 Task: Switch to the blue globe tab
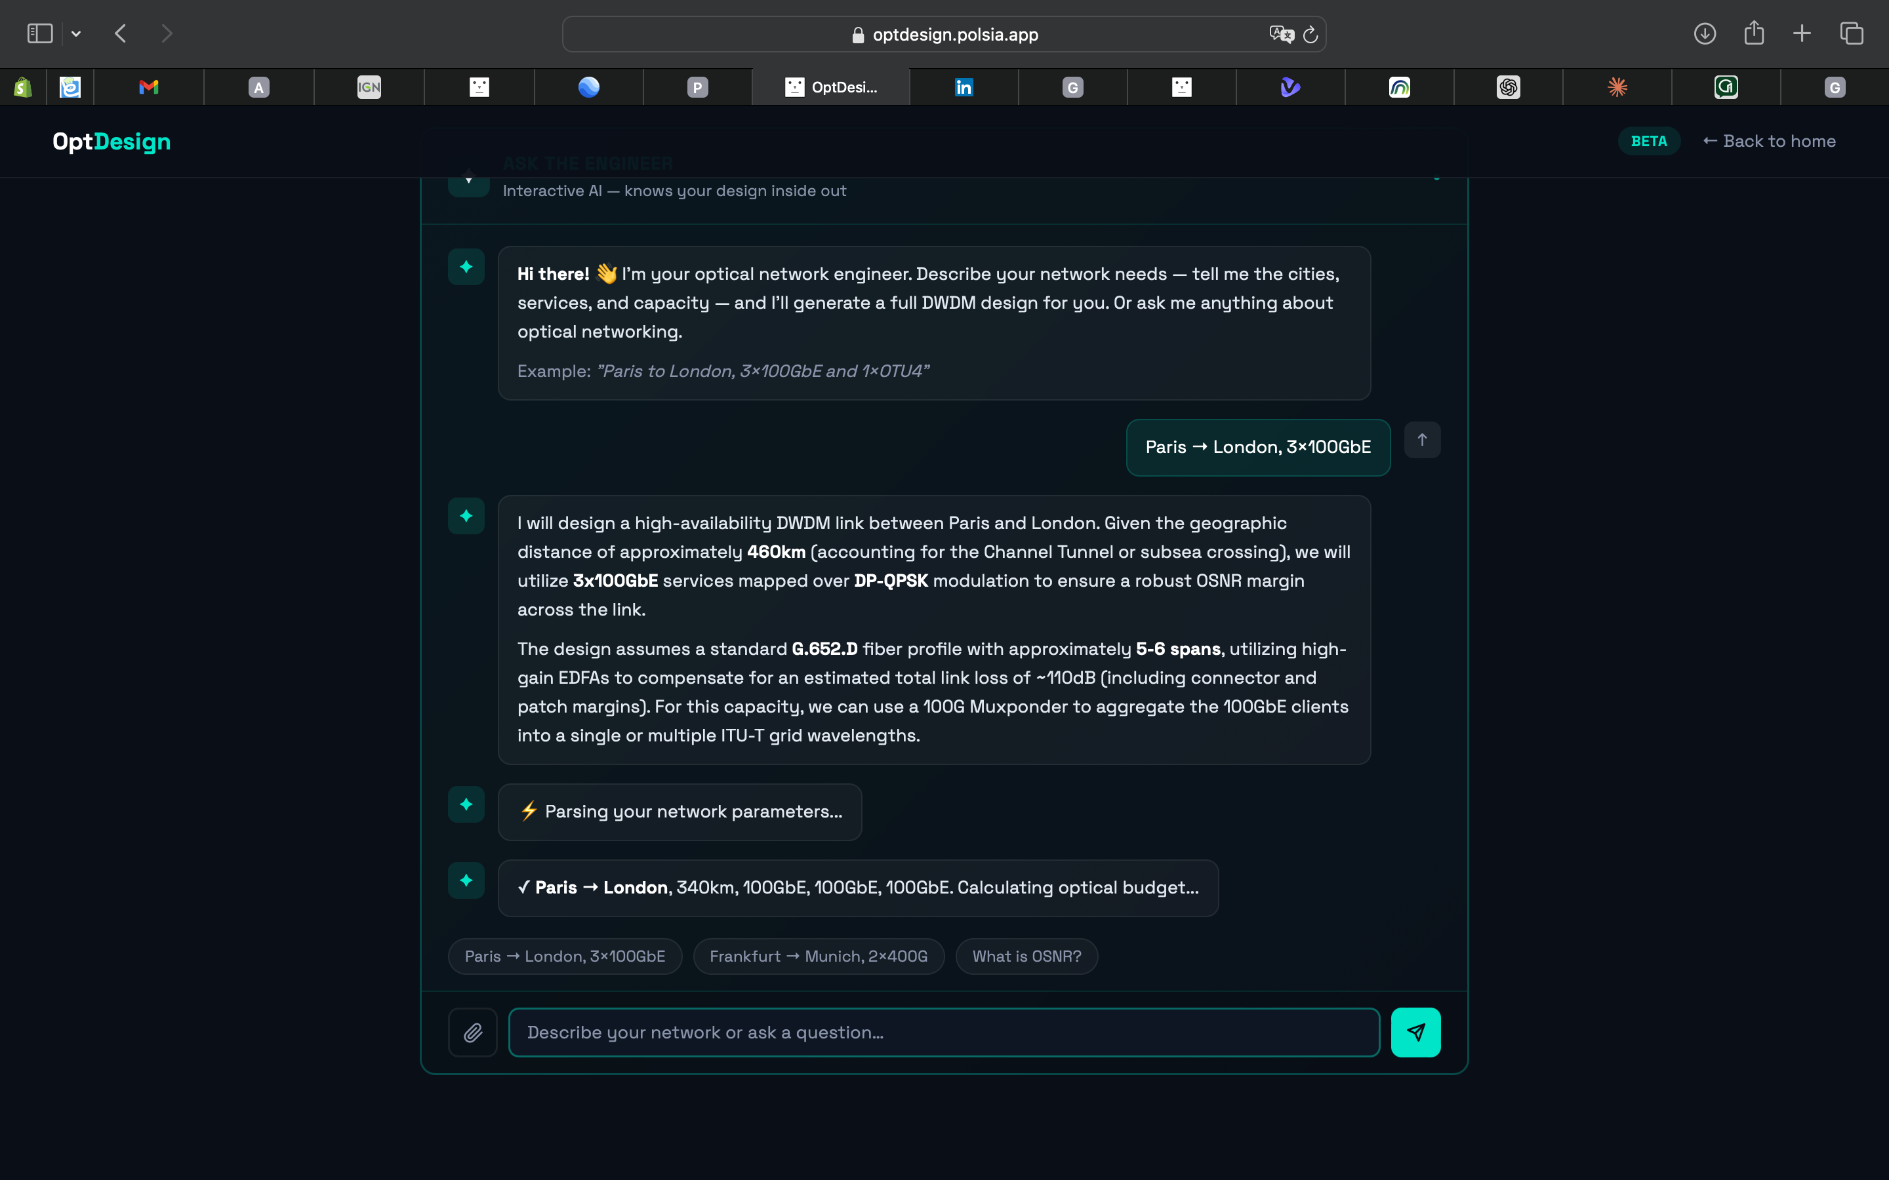pyautogui.click(x=588, y=87)
